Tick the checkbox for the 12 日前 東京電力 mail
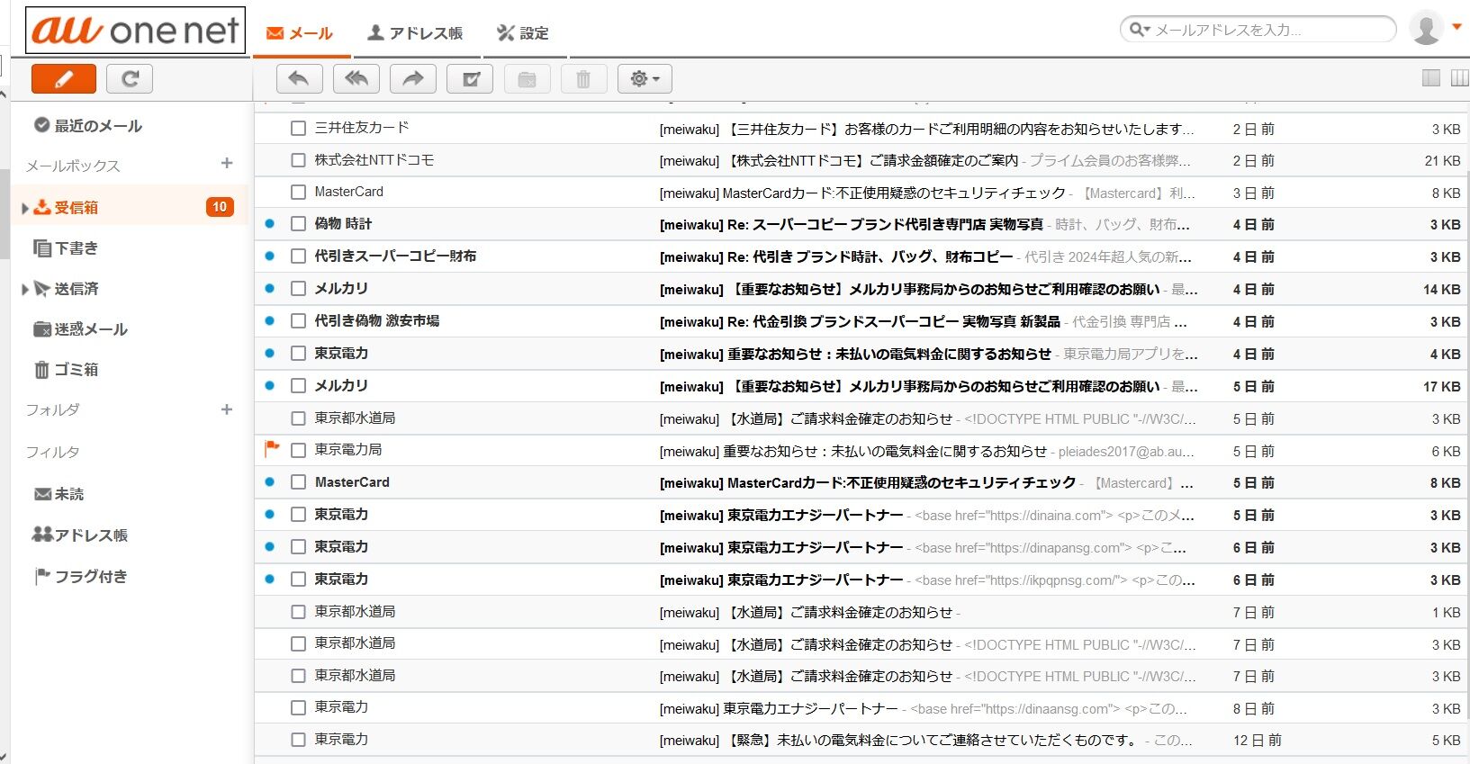Screen dimensions: 1470x764 click(x=299, y=740)
